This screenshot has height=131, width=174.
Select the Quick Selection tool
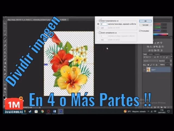click(5, 34)
